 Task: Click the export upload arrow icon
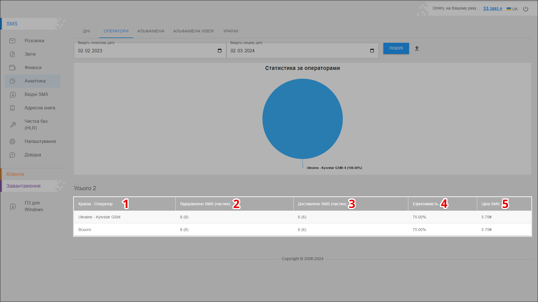(x=417, y=48)
